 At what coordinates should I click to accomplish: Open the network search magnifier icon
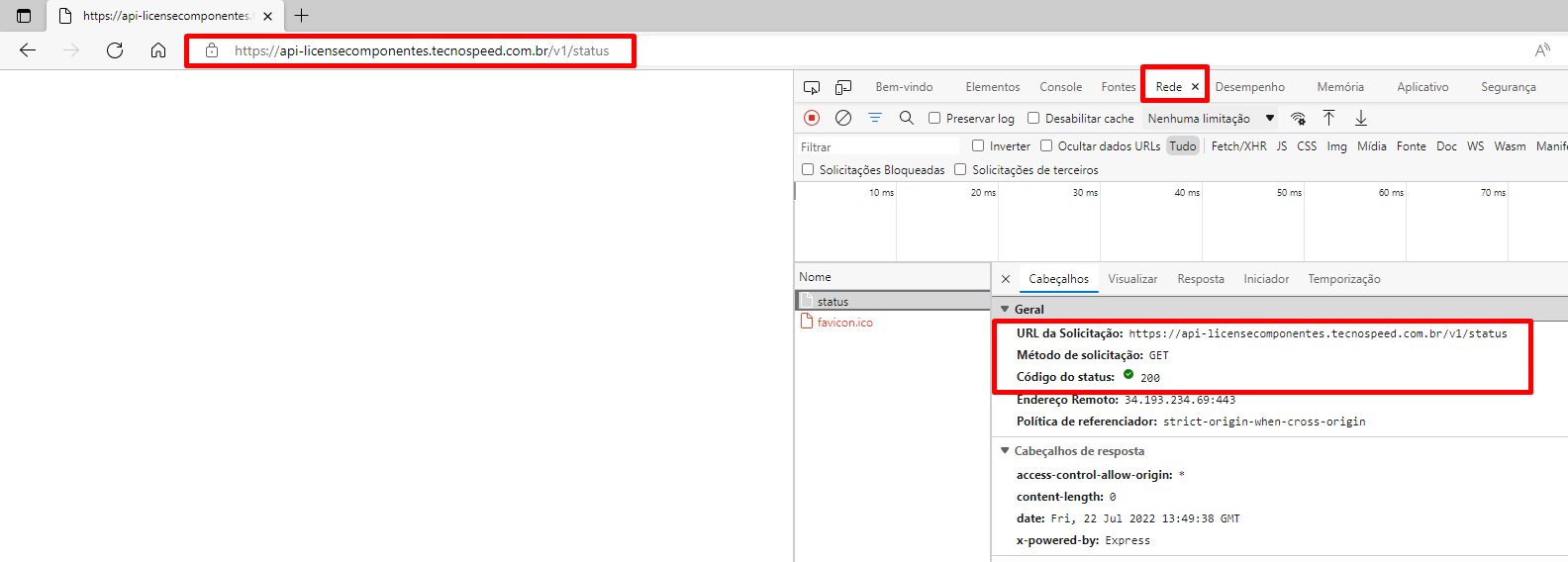pos(906,118)
